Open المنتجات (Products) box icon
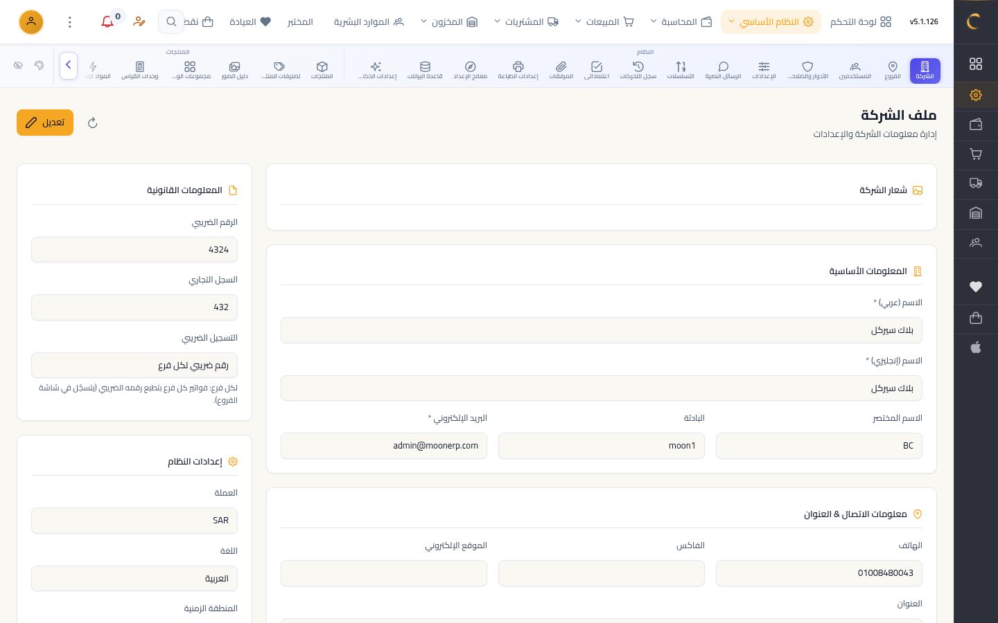Image resolution: width=998 pixels, height=623 pixels. pos(322,71)
